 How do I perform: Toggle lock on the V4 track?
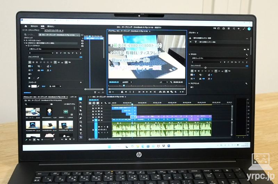coord(93,111)
